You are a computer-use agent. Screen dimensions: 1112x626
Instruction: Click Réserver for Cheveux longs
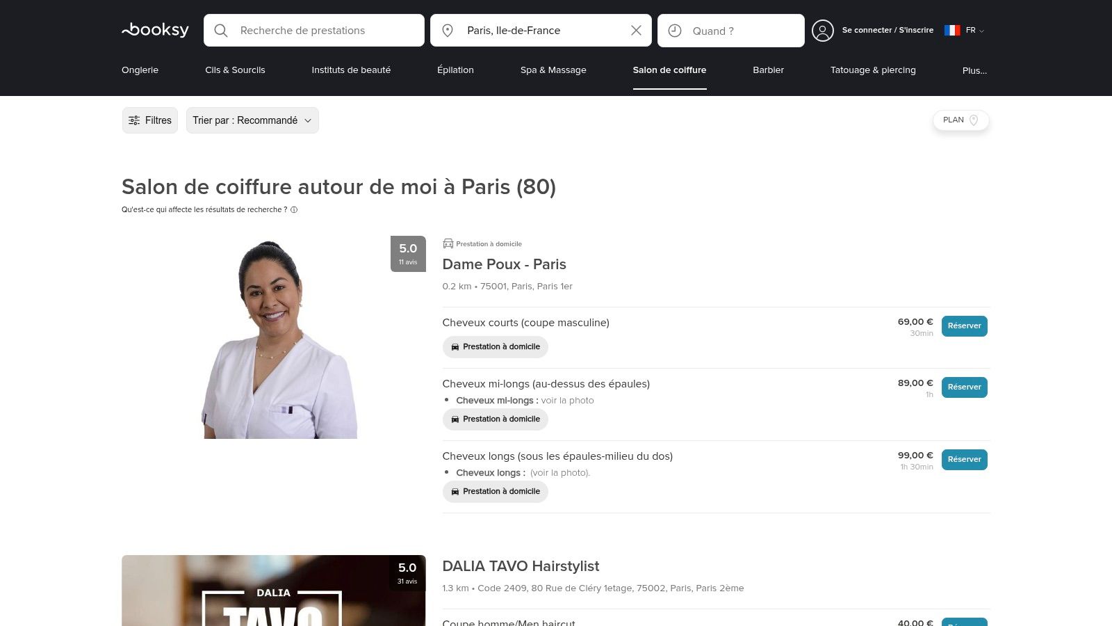(964, 460)
